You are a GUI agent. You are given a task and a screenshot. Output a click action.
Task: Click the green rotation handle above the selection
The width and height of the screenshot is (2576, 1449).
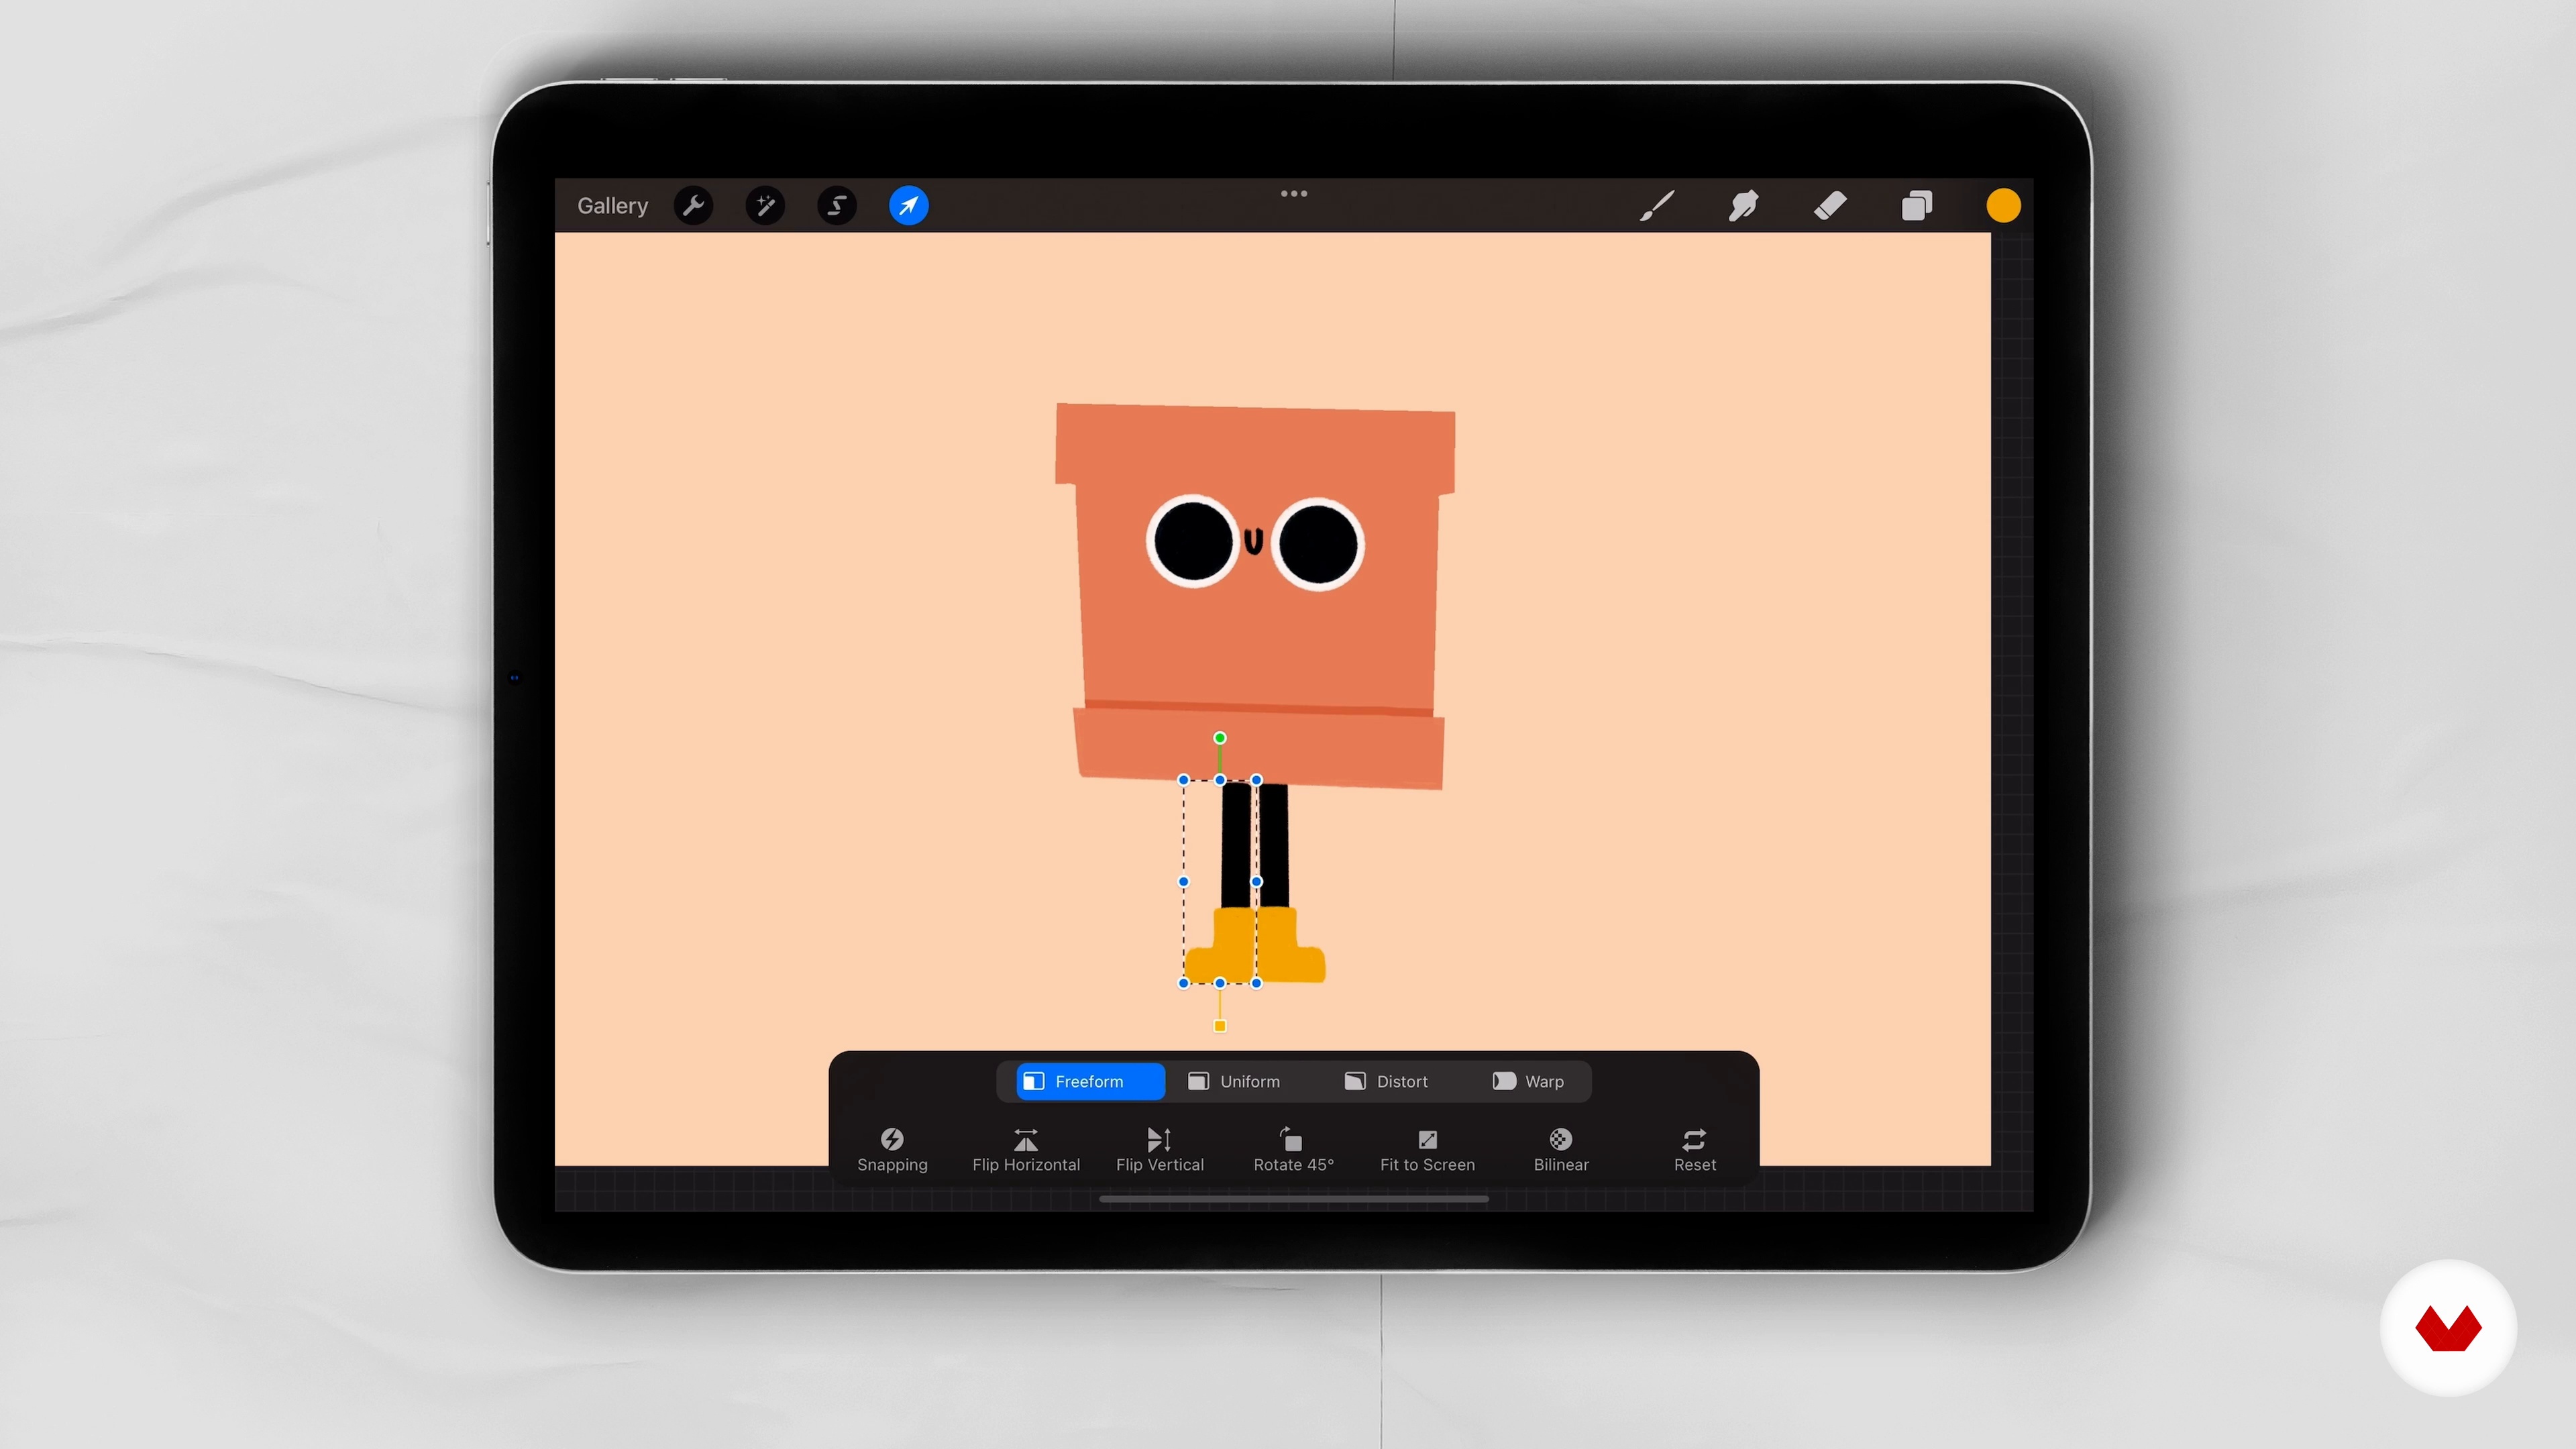(x=1220, y=738)
